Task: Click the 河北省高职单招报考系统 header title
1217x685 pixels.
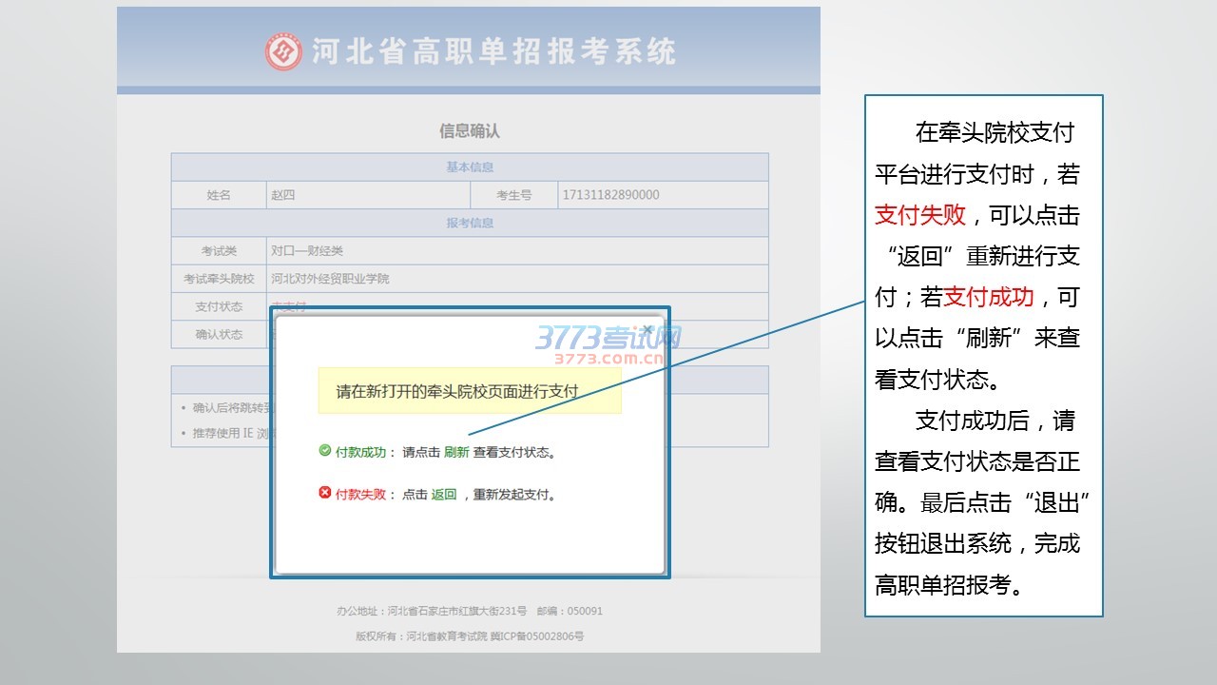Action: (493, 51)
